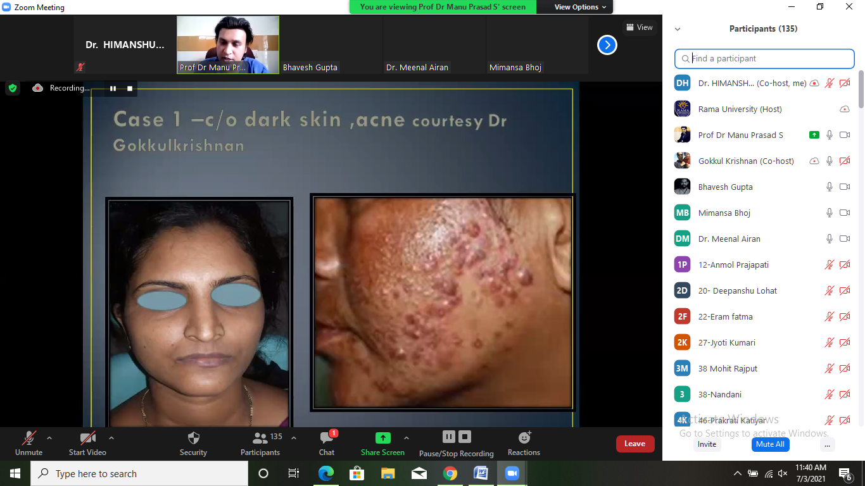Screen dimensions: 865x486
Task: Click the red Leave button
Action: (635, 444)
